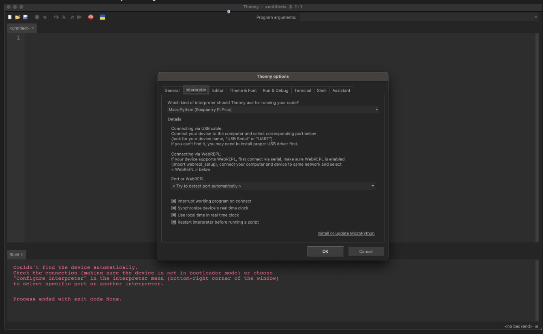Open the interpreter kind dropdown

(273, 110)
